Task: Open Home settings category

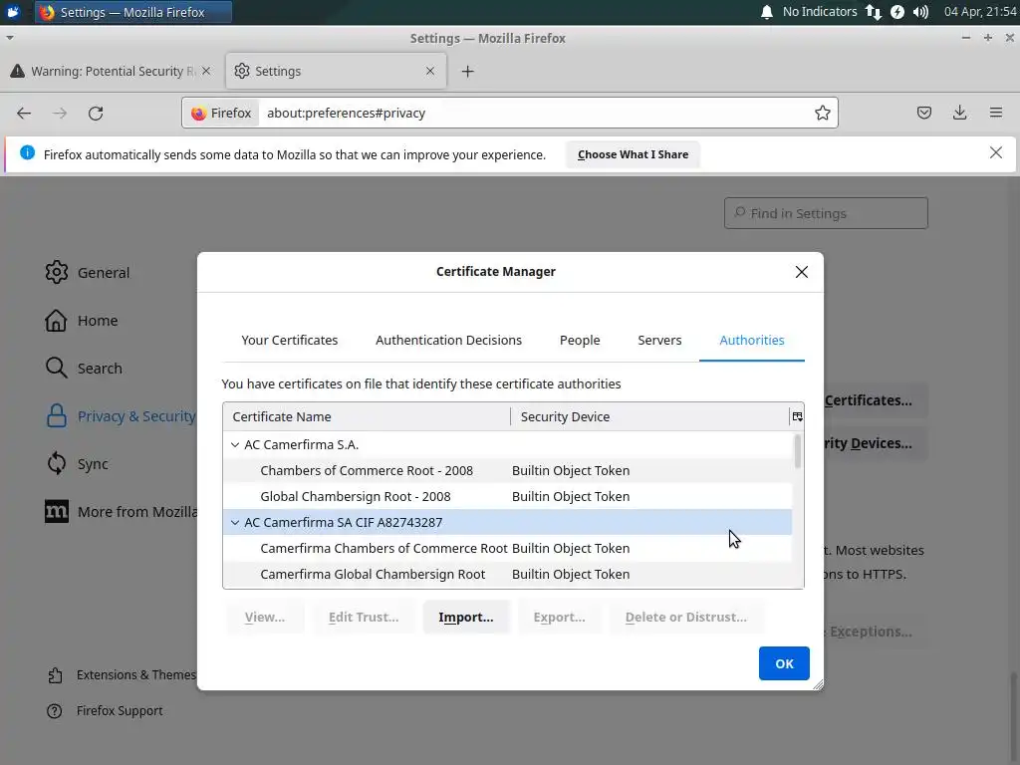Action: coord(82,321)
